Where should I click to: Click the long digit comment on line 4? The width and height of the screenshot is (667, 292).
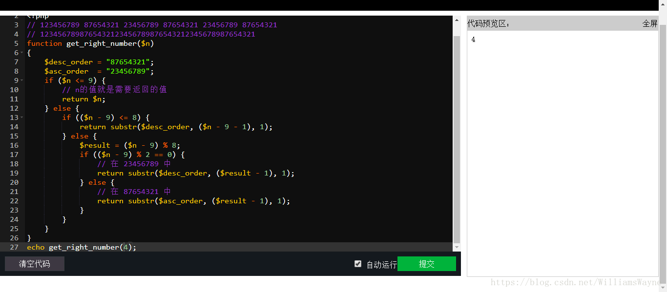141,34
